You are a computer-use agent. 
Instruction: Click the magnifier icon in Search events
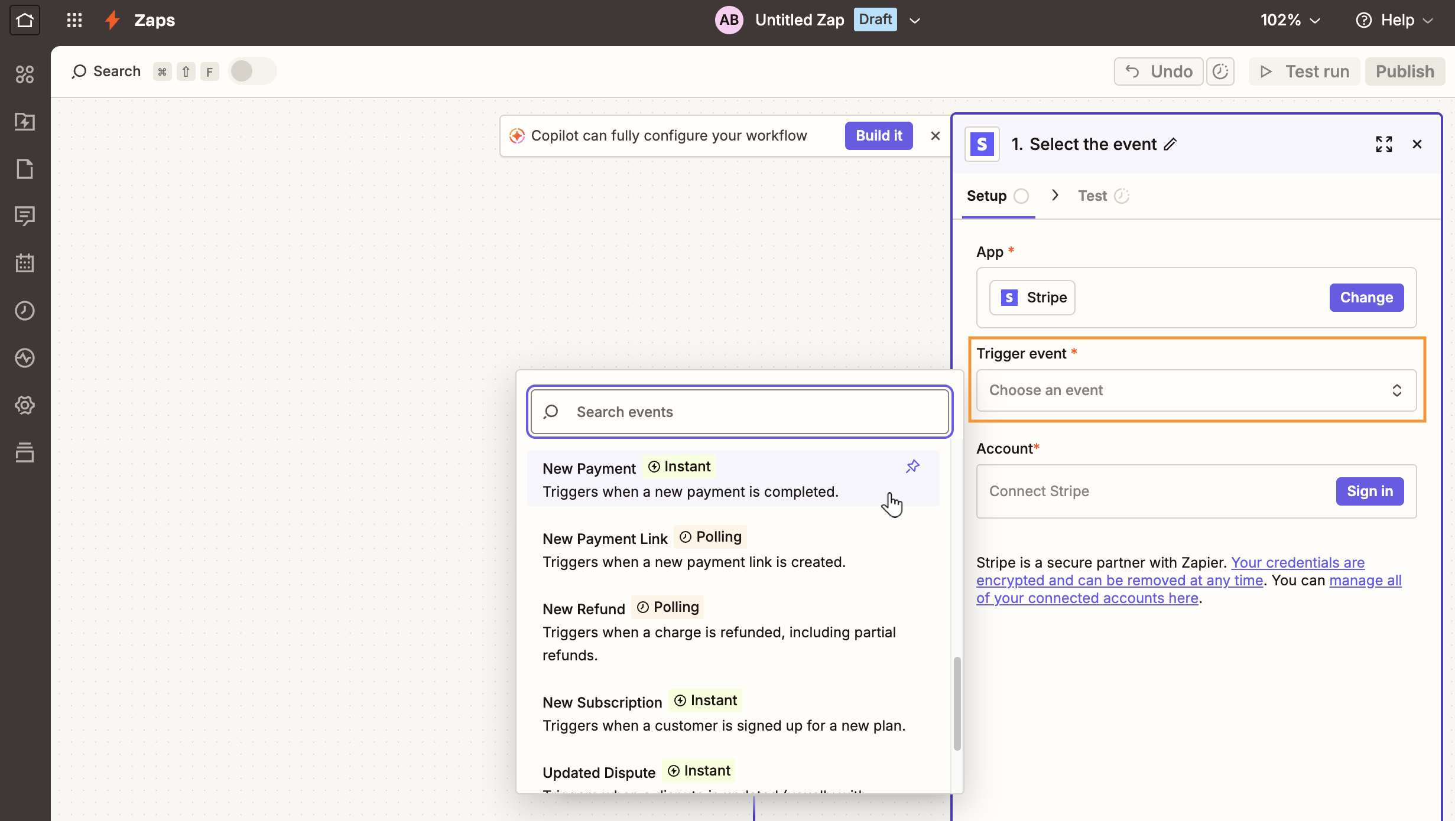[551, 412]
